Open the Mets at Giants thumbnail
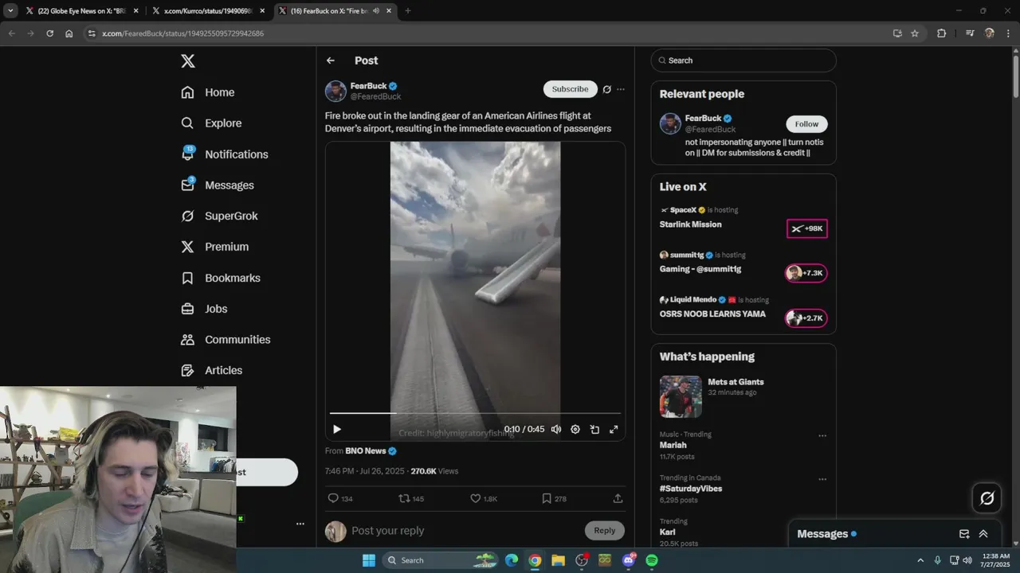 [681, 396]
